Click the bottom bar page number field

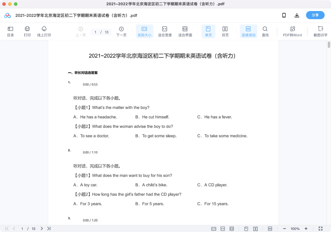22,229
